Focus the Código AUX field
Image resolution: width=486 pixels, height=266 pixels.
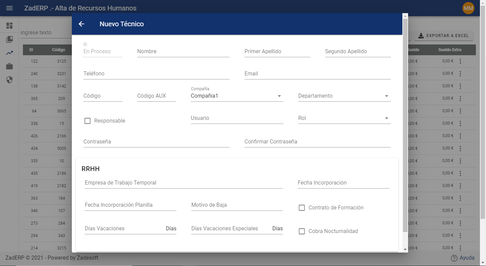(x=156, y=96)
